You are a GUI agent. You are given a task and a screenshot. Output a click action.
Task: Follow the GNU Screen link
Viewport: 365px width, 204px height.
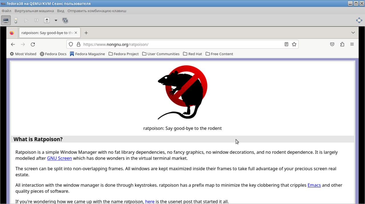point(59,158)
